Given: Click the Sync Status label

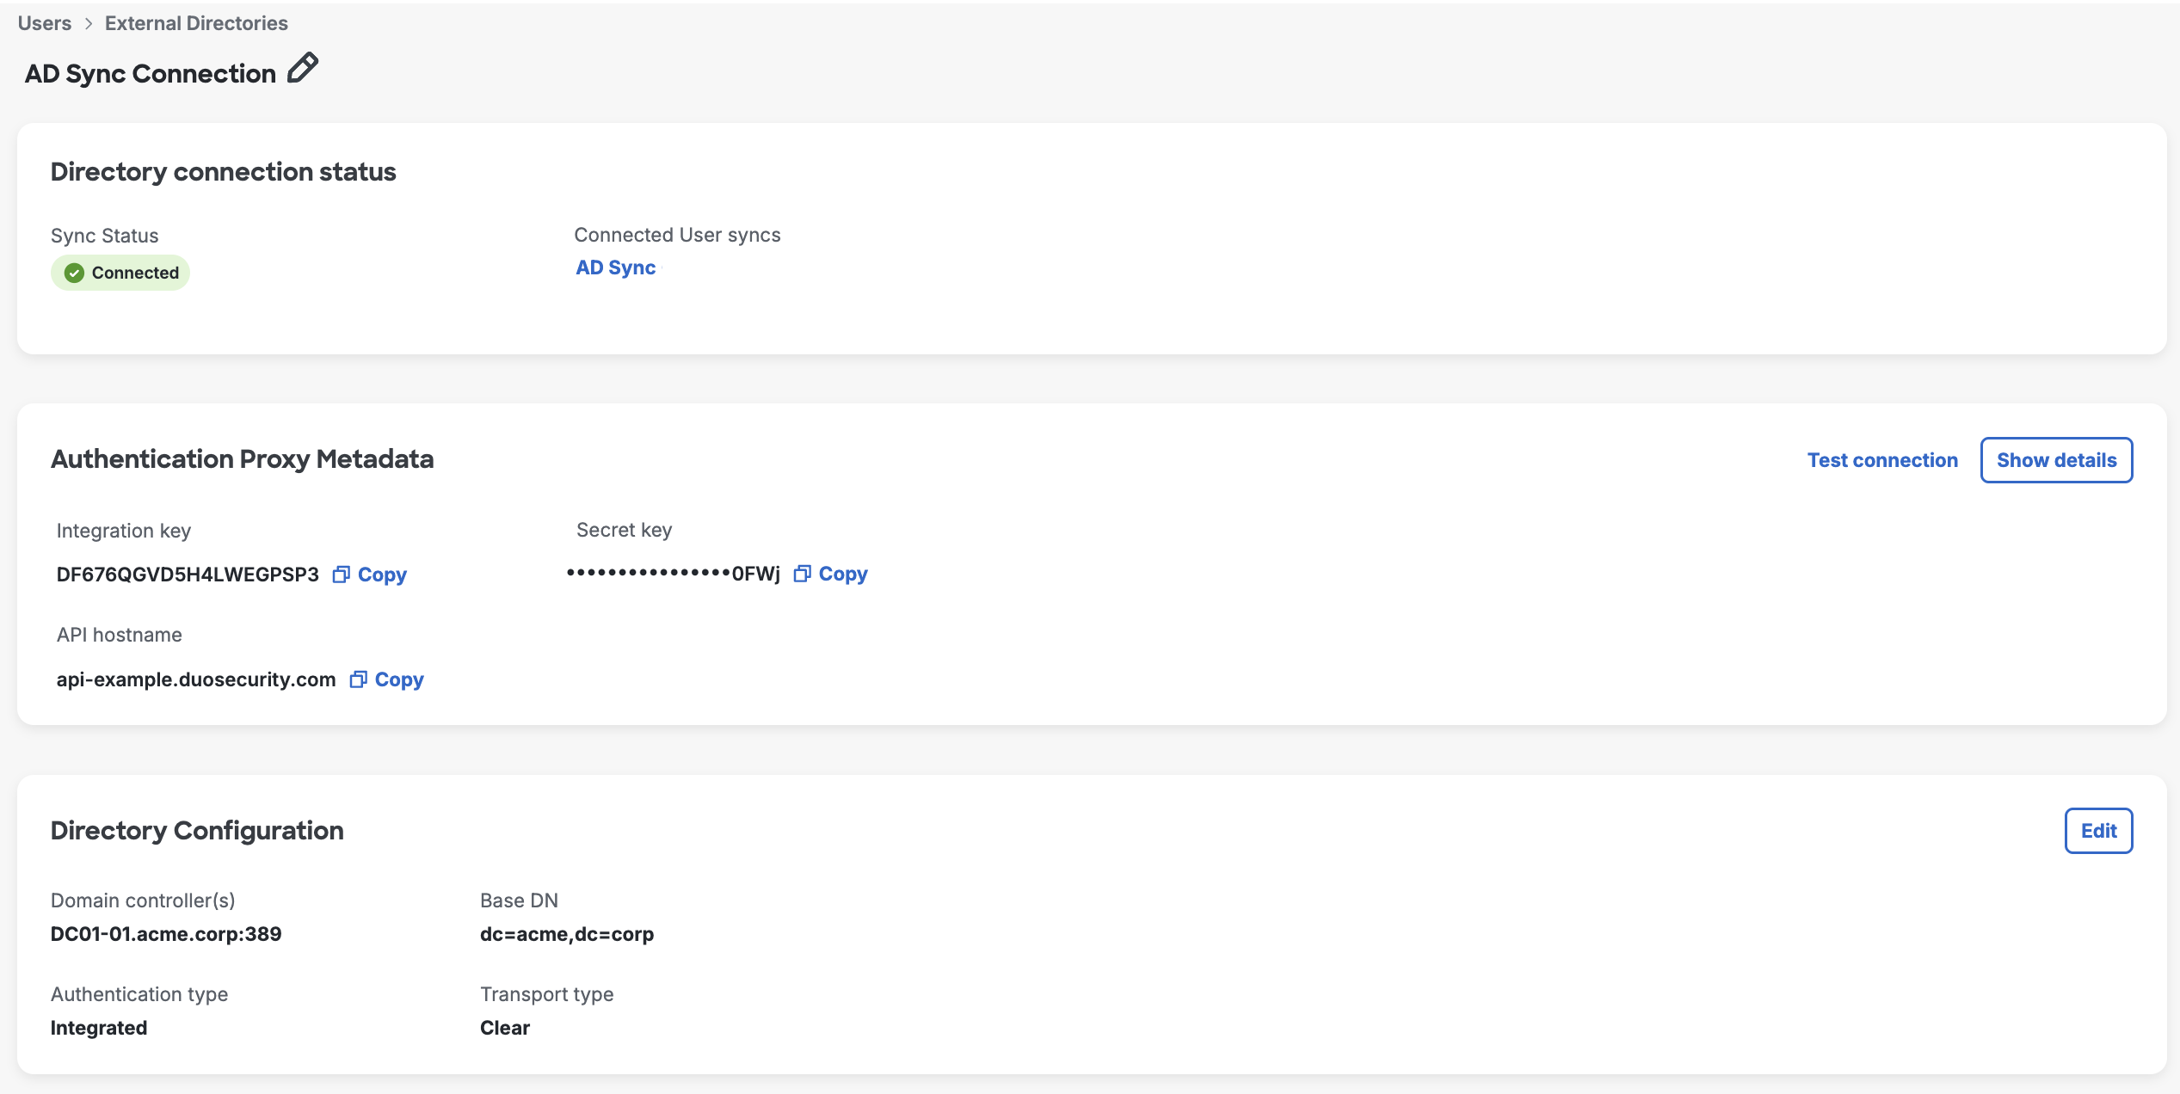Looking at the screenshot, I should [x=105, y=236].
